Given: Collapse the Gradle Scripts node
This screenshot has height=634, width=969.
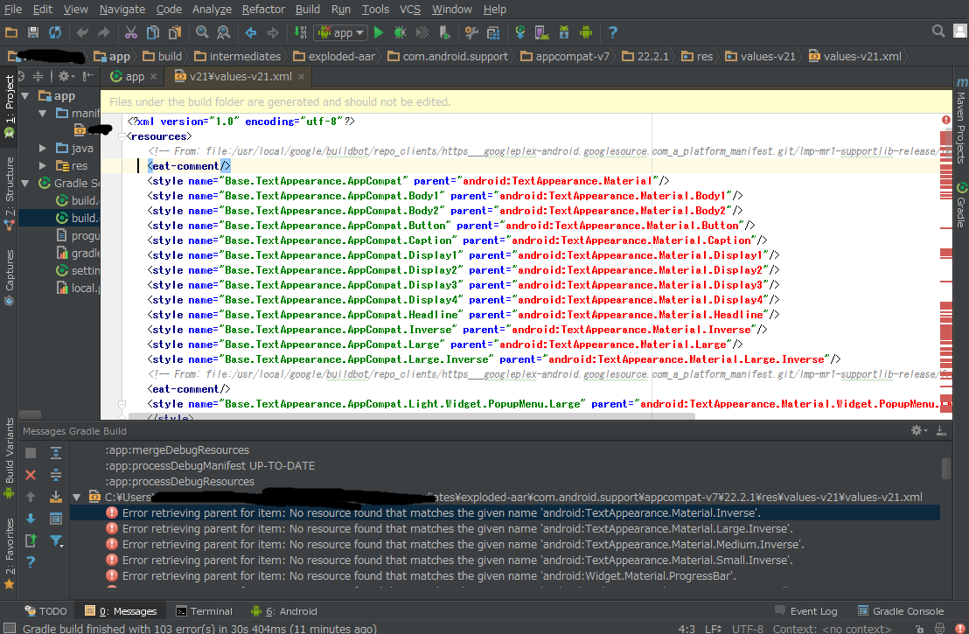Looking at the screenshot, I should click(x=25, y=183).
